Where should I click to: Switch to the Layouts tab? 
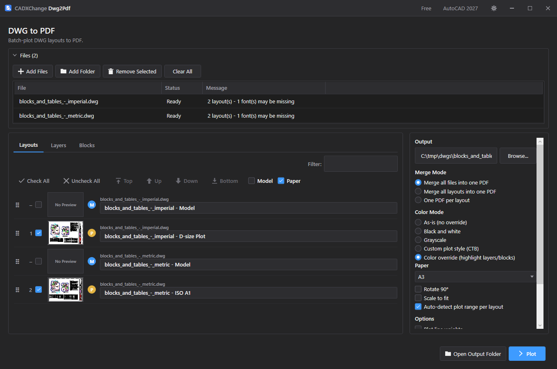click(28, 145)
